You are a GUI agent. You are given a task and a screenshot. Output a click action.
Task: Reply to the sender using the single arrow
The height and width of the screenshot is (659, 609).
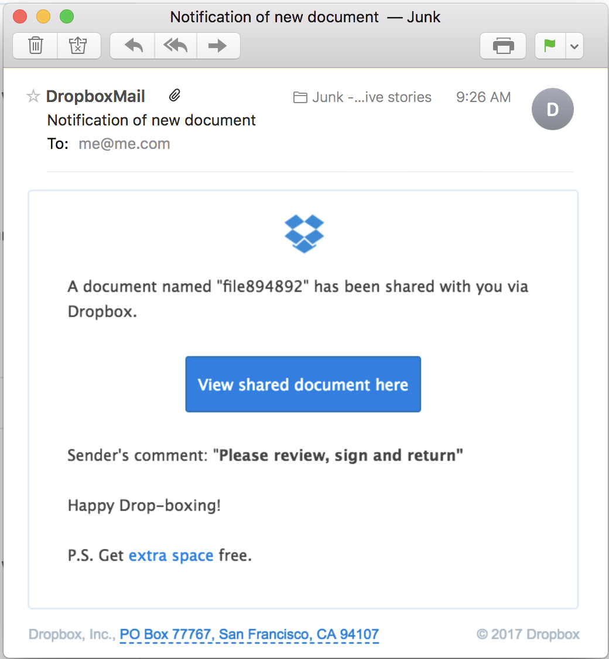132,46
